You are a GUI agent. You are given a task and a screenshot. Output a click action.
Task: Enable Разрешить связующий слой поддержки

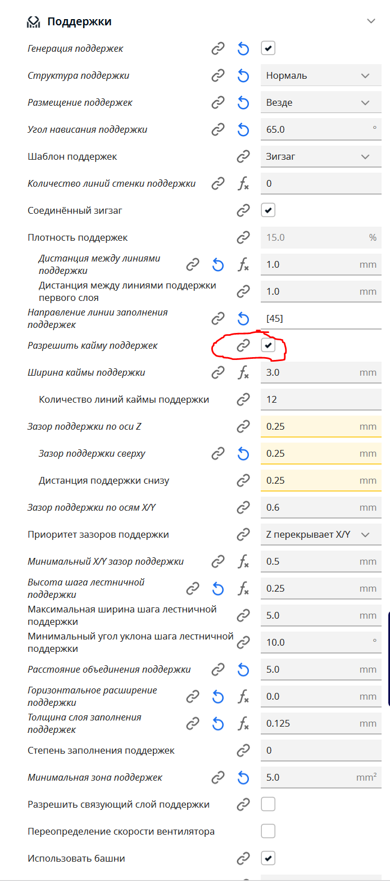click(268, 804)
